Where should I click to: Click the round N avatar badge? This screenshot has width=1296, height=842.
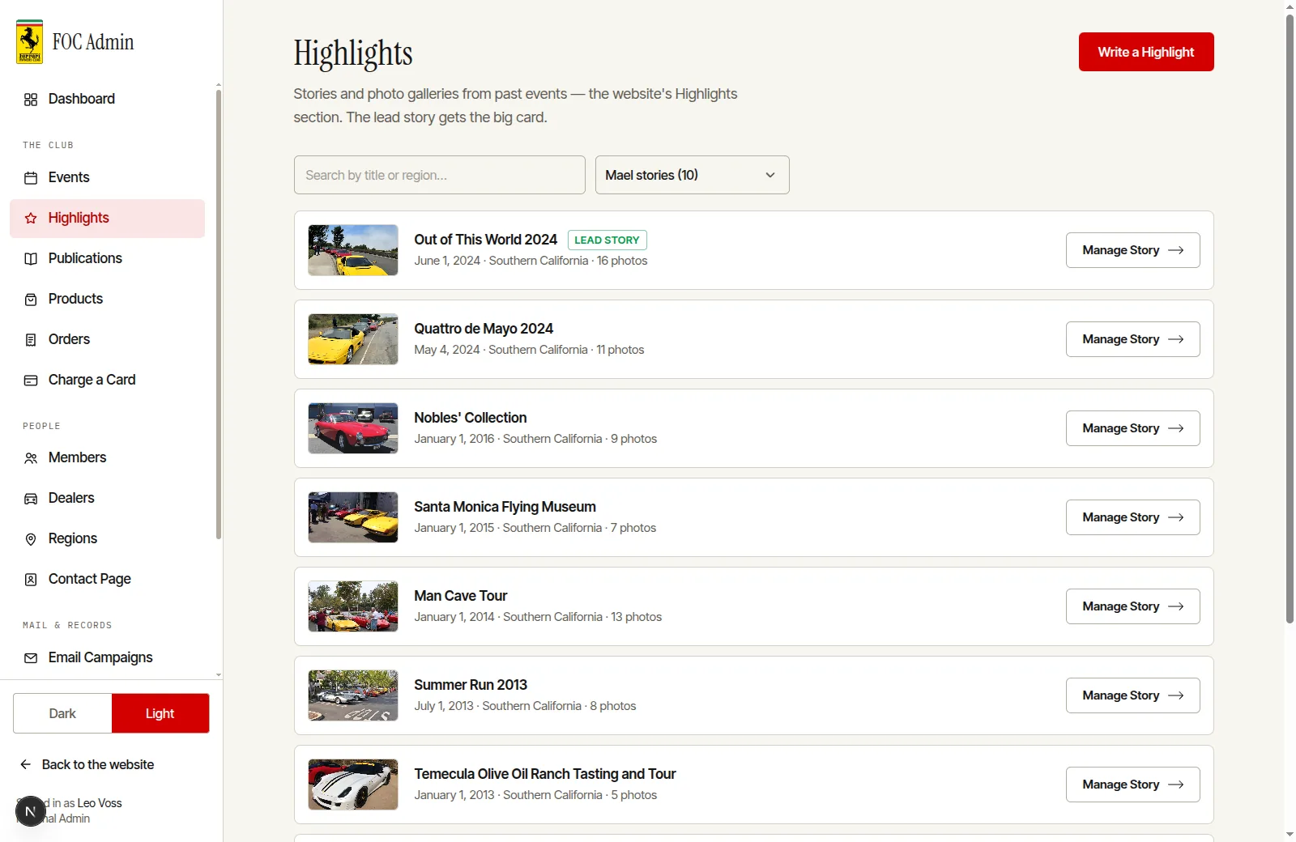tap(30, 811)
